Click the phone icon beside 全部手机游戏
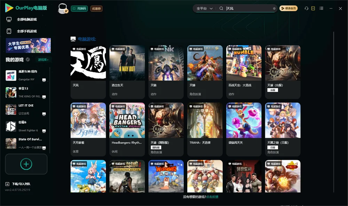The width and height of the screenshot is (348, 206). click(x=9, y=31)
